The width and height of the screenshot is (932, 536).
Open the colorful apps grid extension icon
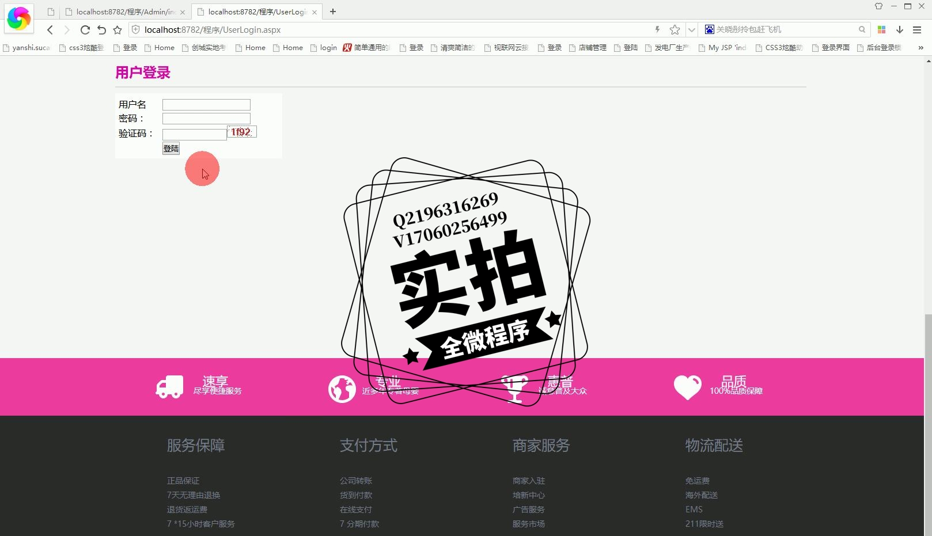[881, 29]
